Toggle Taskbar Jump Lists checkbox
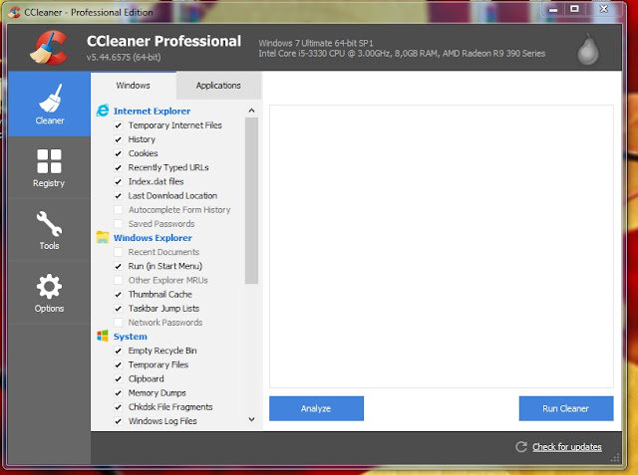 click(x=118, y=309)
